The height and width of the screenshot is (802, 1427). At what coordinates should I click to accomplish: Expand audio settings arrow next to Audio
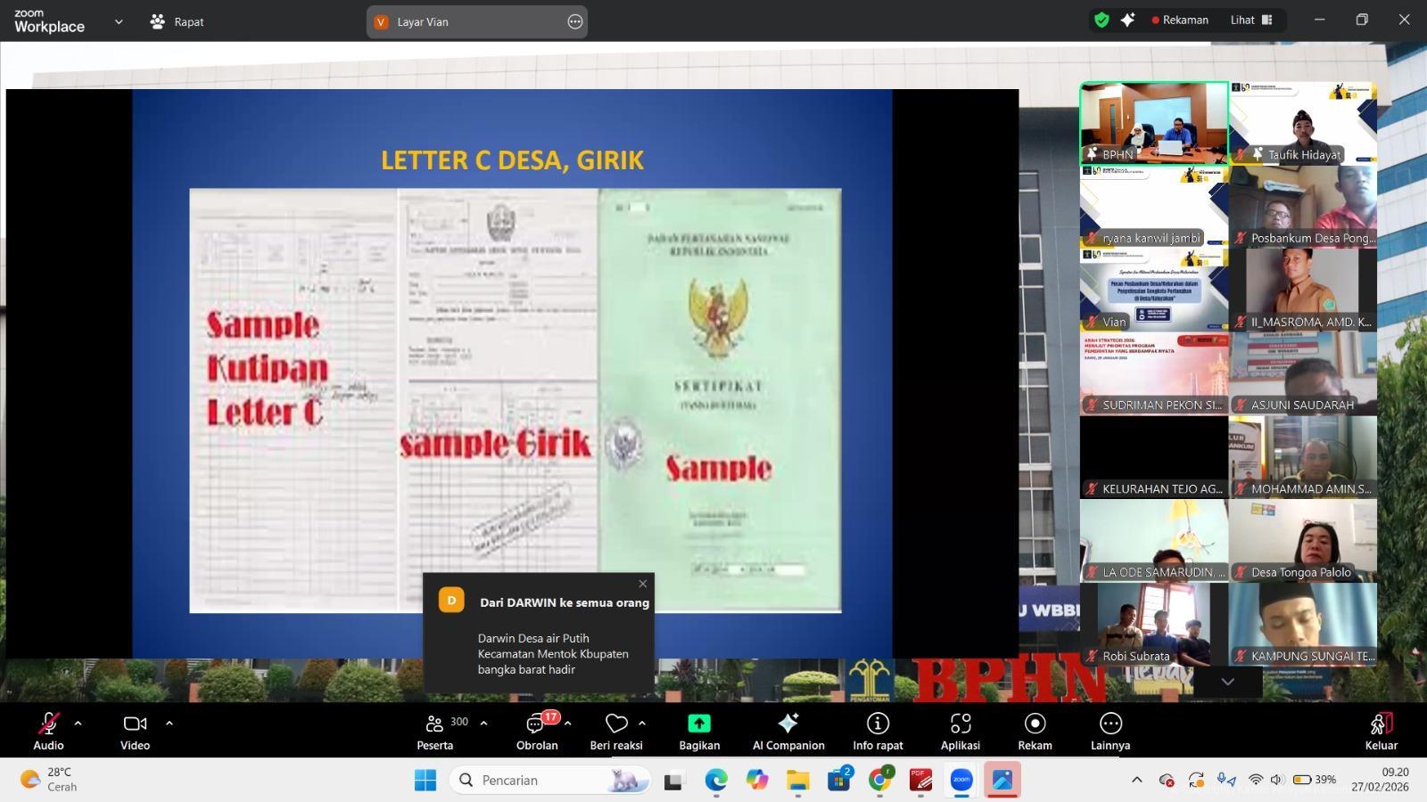78,724
